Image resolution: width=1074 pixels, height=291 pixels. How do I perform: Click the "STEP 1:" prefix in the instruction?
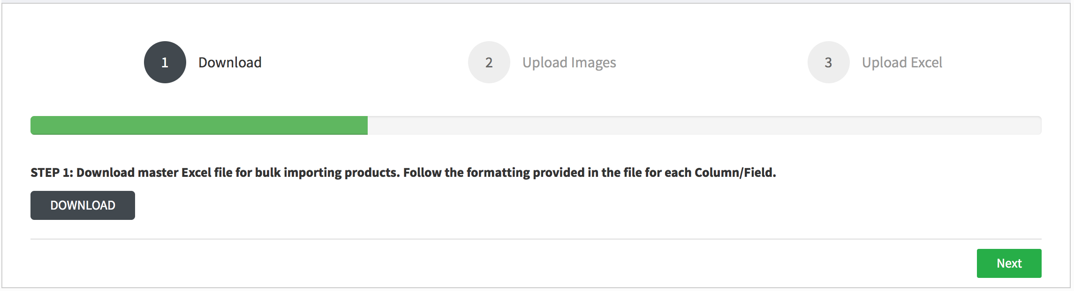52,173
